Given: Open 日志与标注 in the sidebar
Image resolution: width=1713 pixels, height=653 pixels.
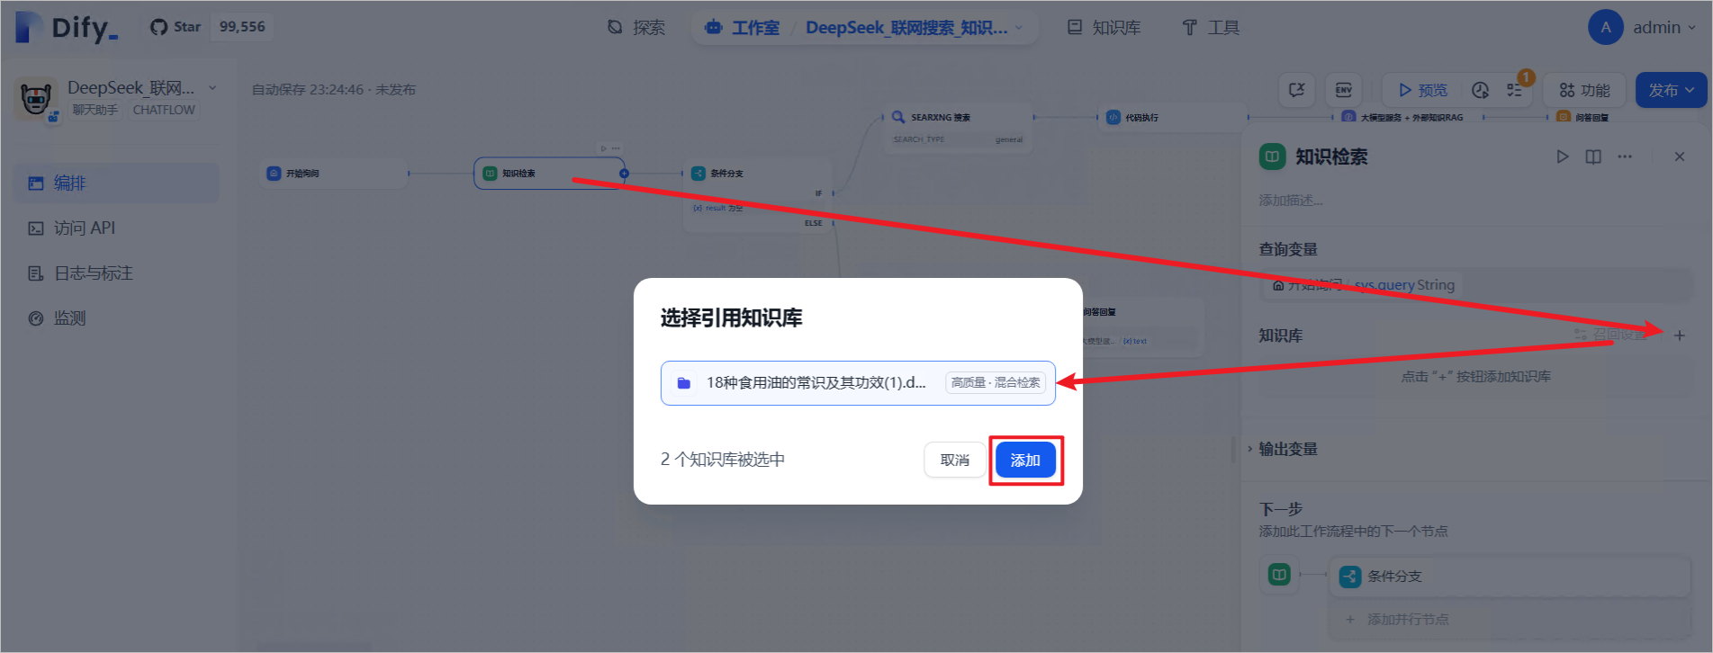Looking at the screenshot, I should 116,273.
